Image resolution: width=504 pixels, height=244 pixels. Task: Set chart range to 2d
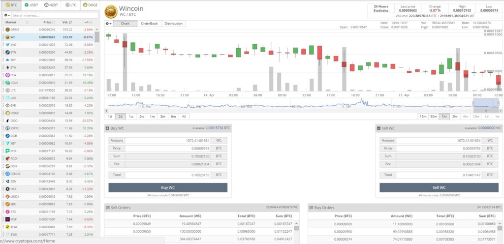pos(120,117)
